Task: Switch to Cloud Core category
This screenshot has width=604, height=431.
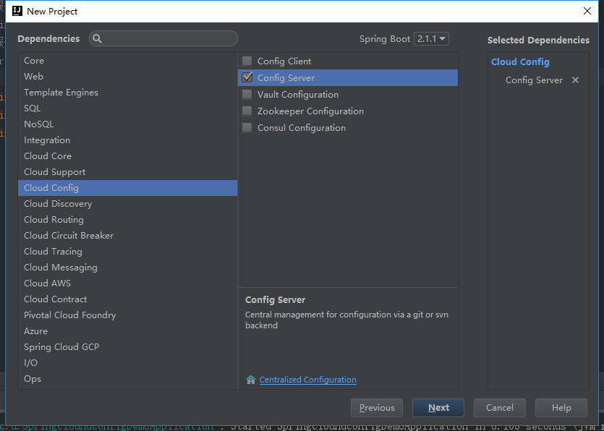Action: coord(127,156)
